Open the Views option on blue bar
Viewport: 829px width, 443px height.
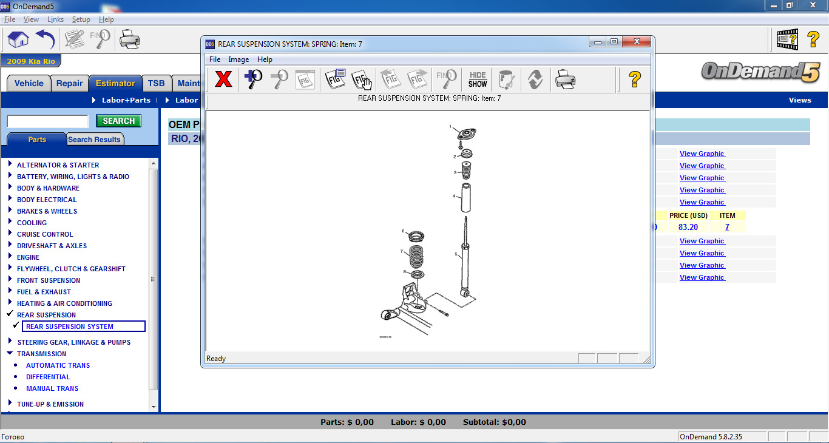[x=800, y=100]
